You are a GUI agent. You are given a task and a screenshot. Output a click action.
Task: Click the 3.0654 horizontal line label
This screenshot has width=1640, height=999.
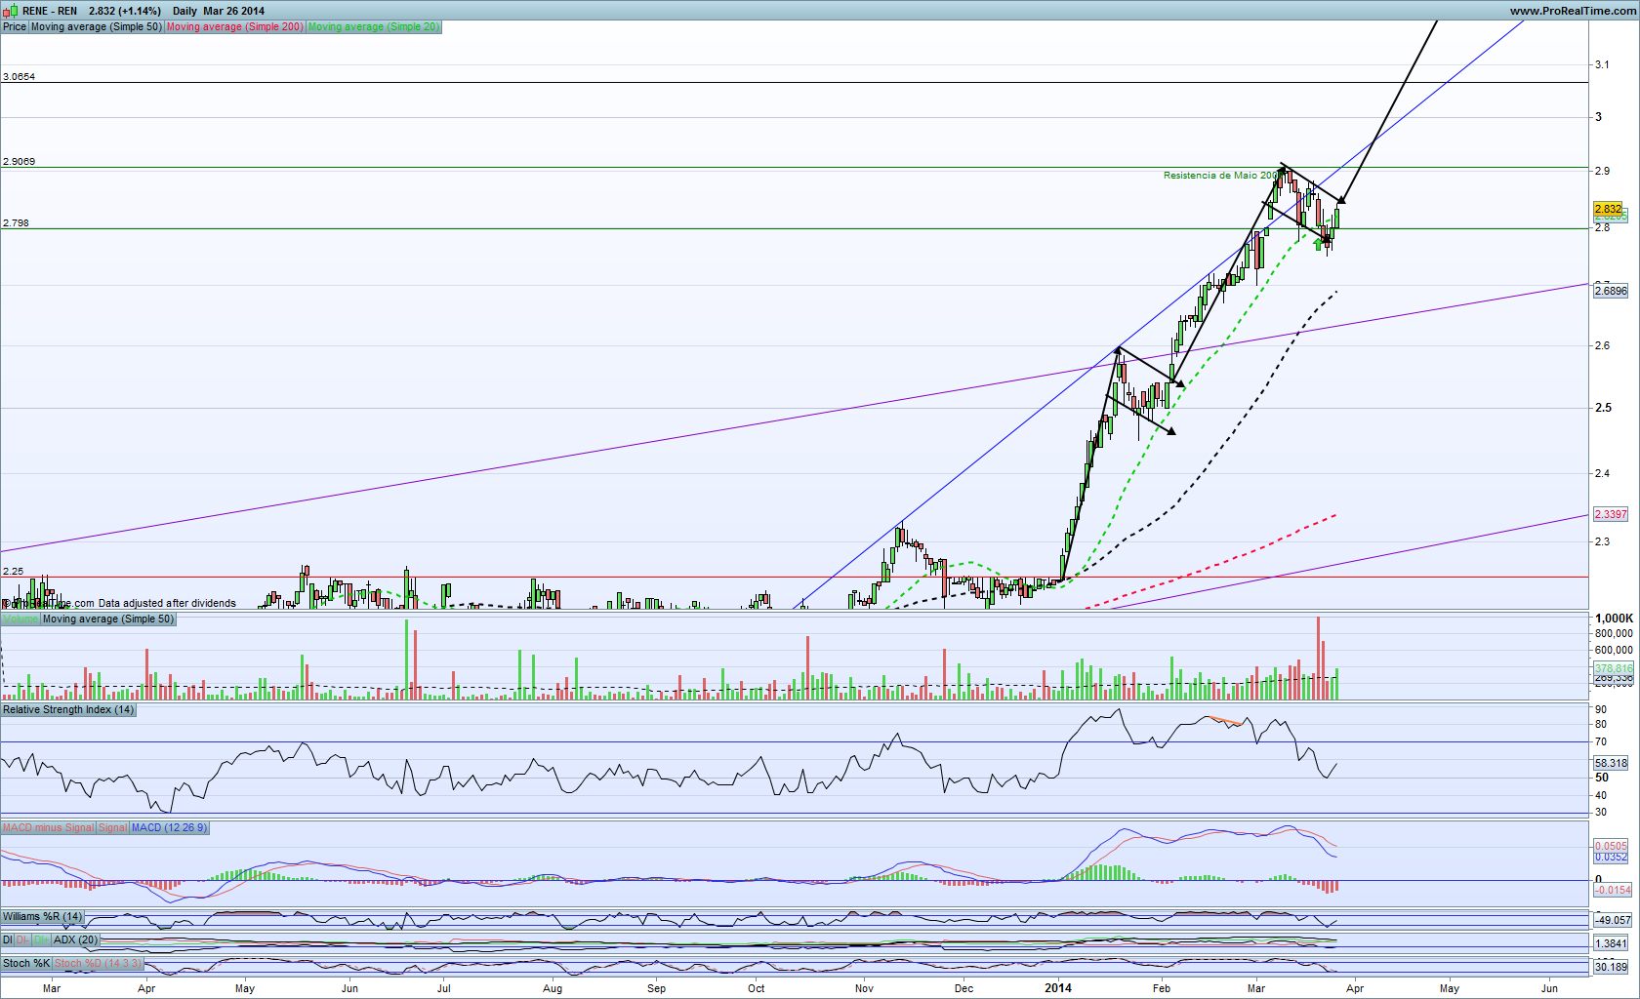[x=19, y=76]
